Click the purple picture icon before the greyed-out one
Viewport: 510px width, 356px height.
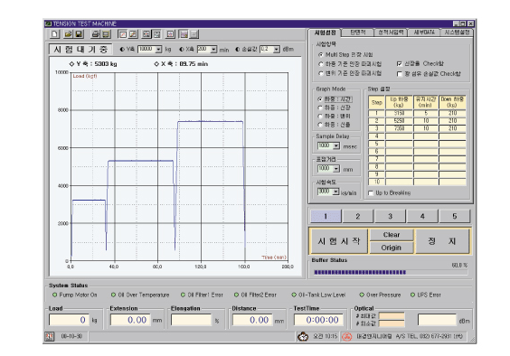click(x=184, y=33)
